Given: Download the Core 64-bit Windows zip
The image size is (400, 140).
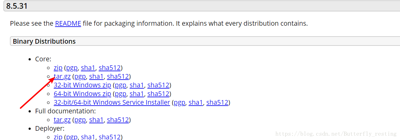Looking at the screenshot, I should coord(82,94).
